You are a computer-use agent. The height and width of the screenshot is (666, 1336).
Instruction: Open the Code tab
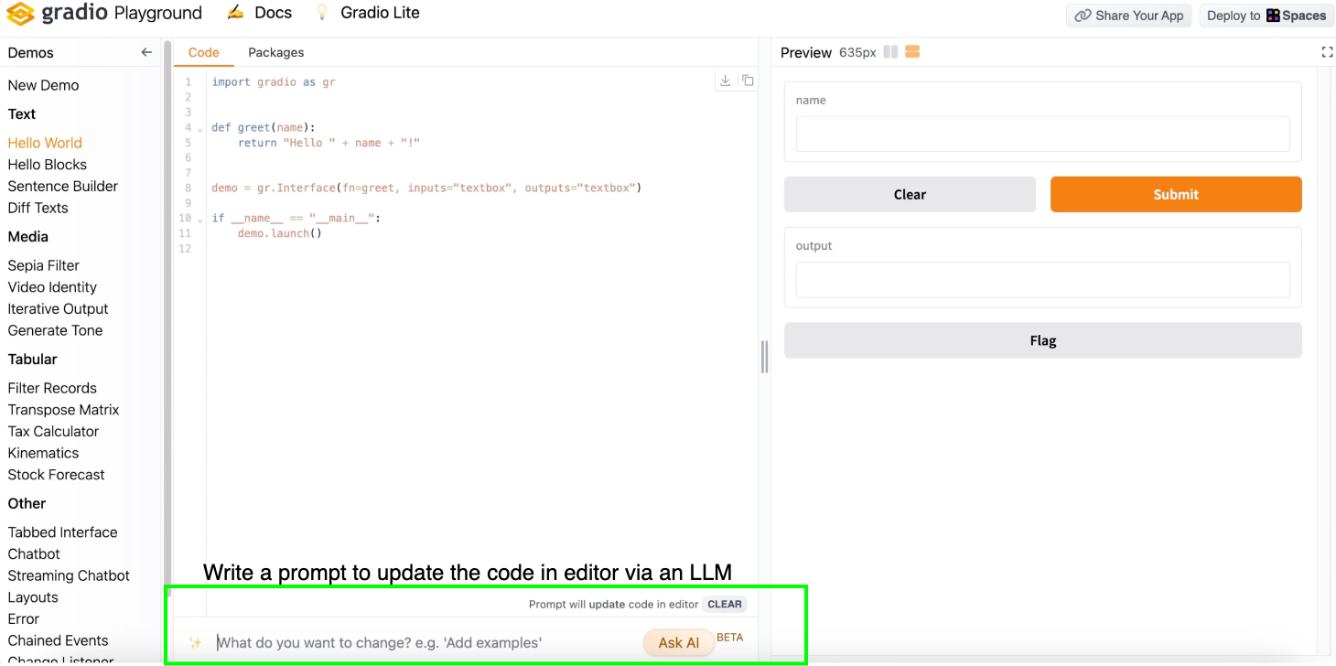[203, 52]
